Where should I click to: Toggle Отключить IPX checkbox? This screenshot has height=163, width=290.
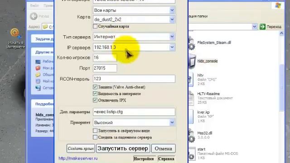95,100
